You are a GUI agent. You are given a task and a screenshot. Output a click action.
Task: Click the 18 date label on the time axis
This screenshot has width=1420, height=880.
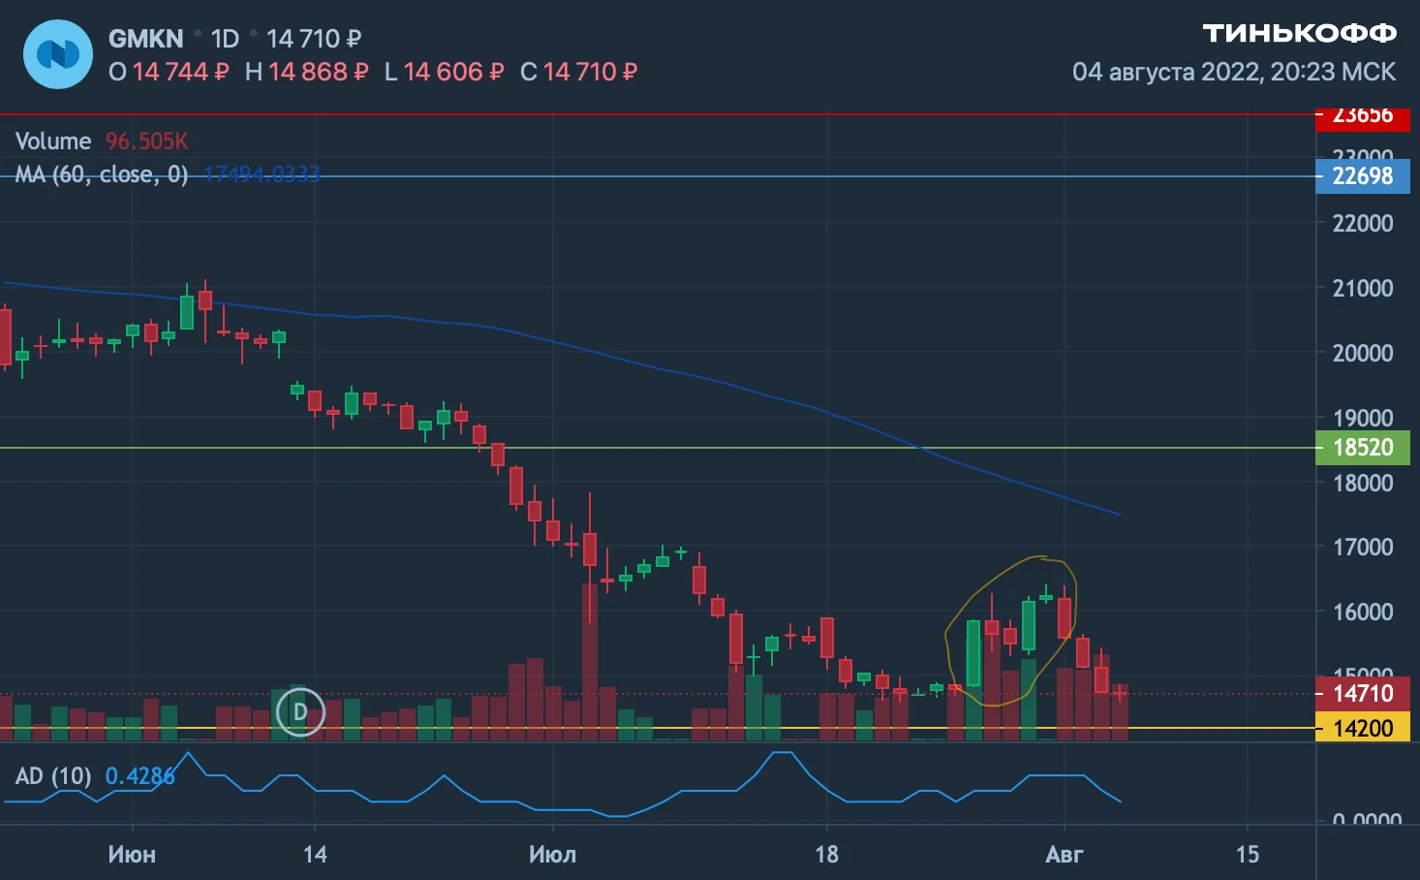pyautogui.click(x=826, y=855)
